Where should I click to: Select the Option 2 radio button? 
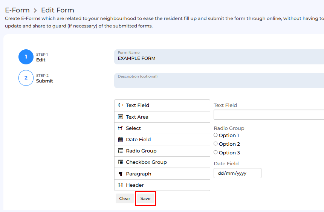[x=215, y=143]
